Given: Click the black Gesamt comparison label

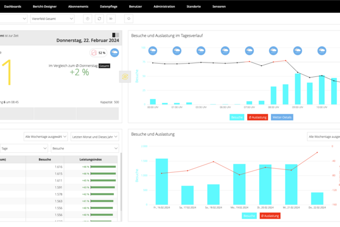Looking at the screenshot, I should [104, 66].
